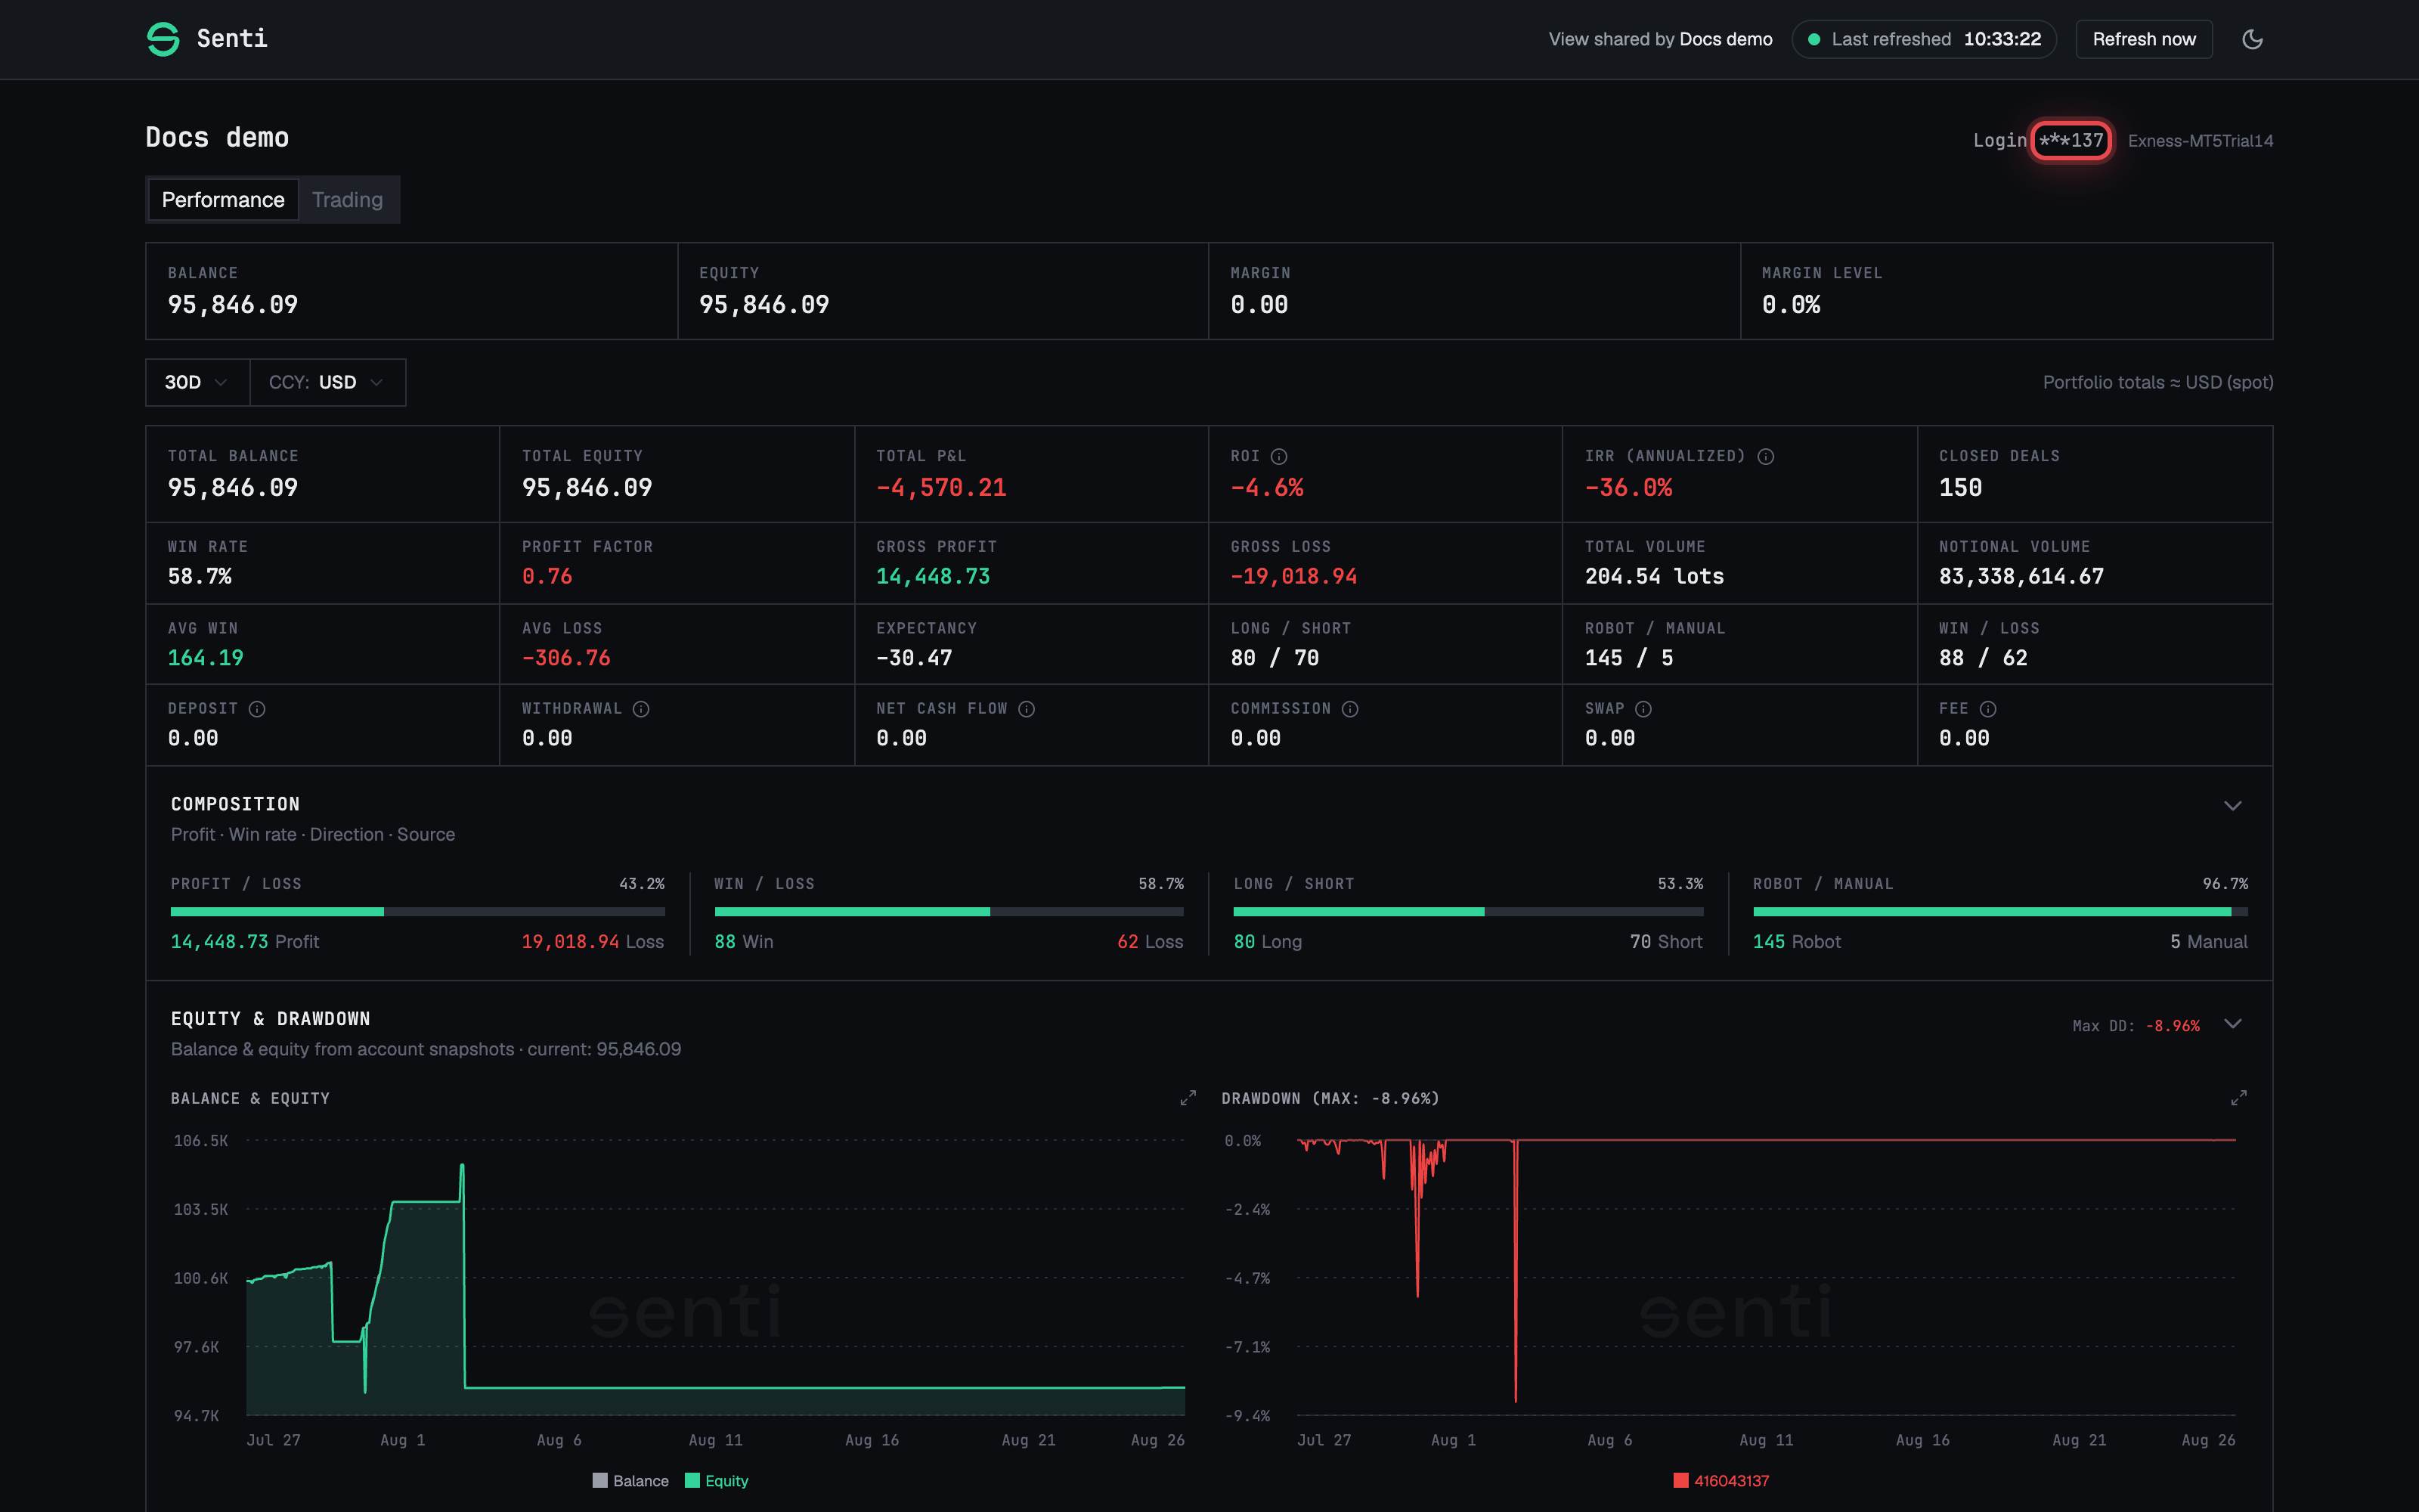Click the Deposit info icon

click(x=257, y=709)
